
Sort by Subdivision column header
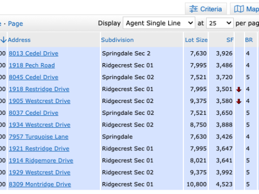click(117, 40)
